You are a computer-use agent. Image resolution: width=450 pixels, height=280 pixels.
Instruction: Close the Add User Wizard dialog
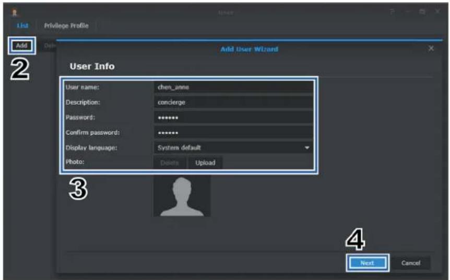(x=431, y=48)
